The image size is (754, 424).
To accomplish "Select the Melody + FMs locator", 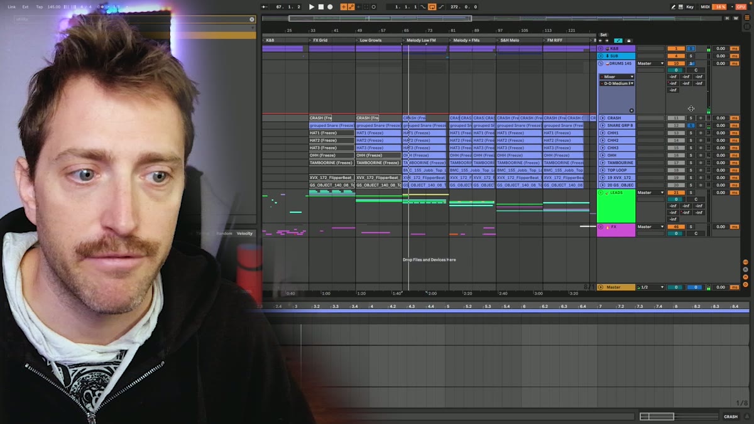I will click(466, 40).
